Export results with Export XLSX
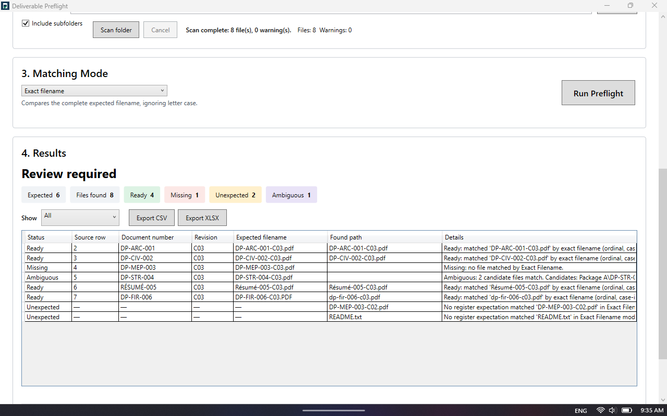The height and width of the screenshot is (416, 667). 202,218
